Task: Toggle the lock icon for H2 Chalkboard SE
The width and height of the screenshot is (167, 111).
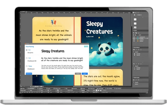Action: coord(27,58)
